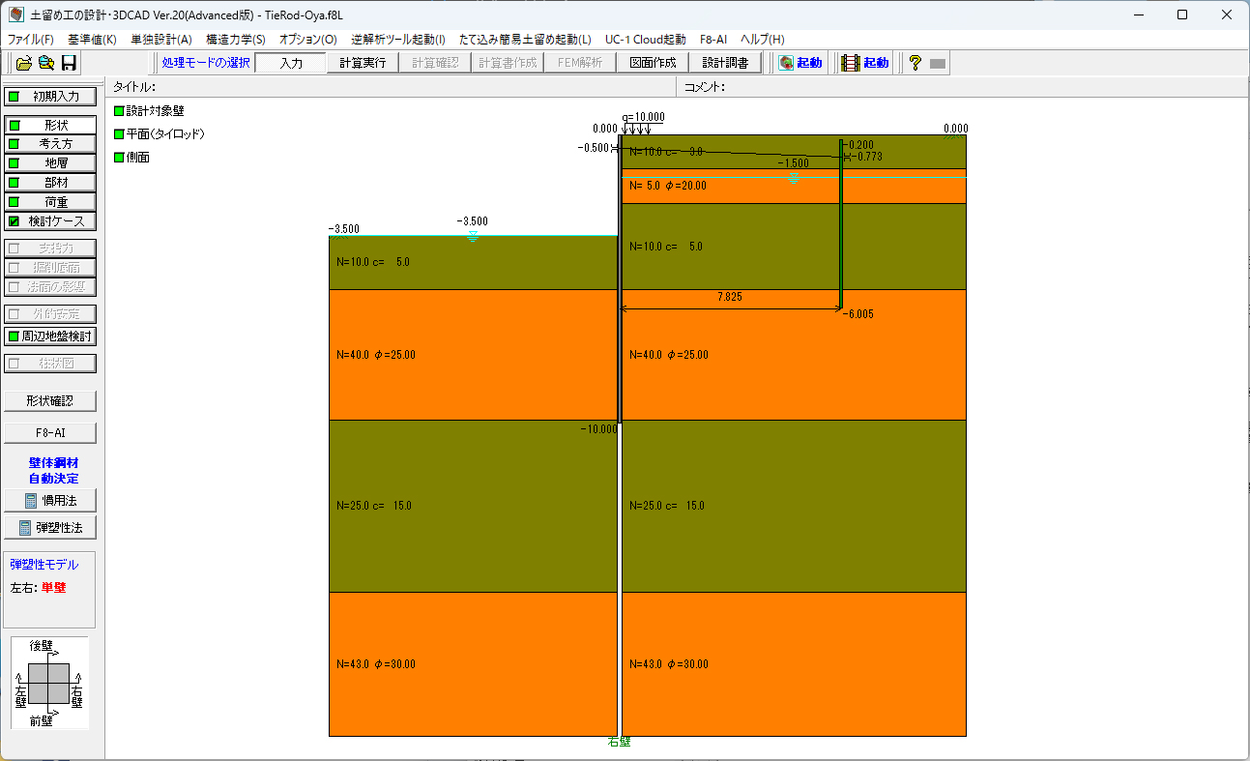
Task: Click the 考え方 input button
Action: coord(50,144)
